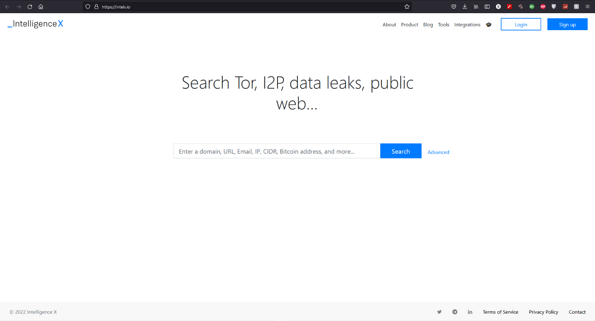
Task: Open the Adblock Plus extension
Action: tap(543, 7)
